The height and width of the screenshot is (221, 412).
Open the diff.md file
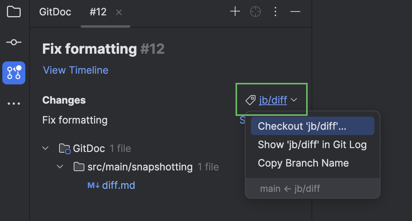tap(118, 185)
